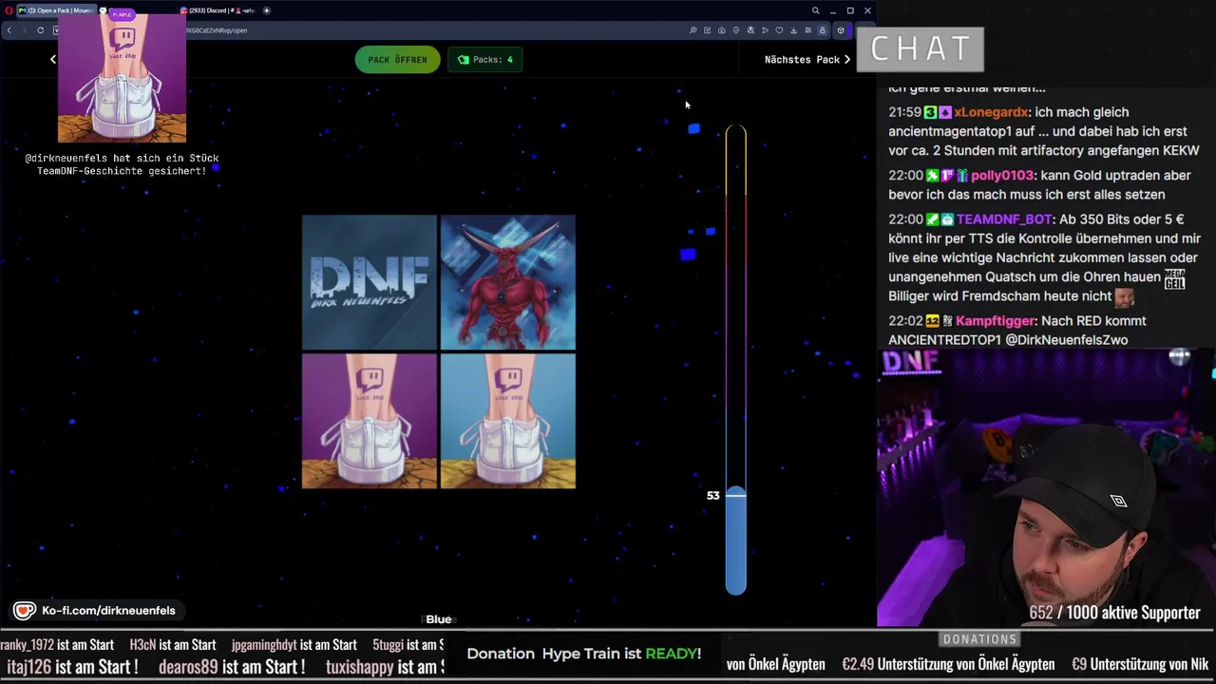Click the Ko-fi.com/dirkneuenfels link
The image size is (1216, 684).
(x=108, y=611)
